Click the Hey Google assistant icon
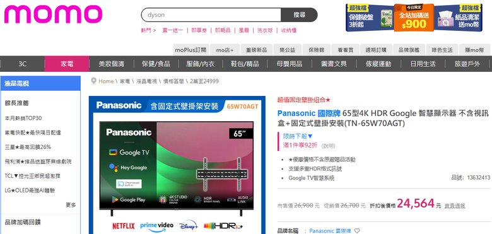Viewport: 492px width, 234px height. [x=114, y=168]
